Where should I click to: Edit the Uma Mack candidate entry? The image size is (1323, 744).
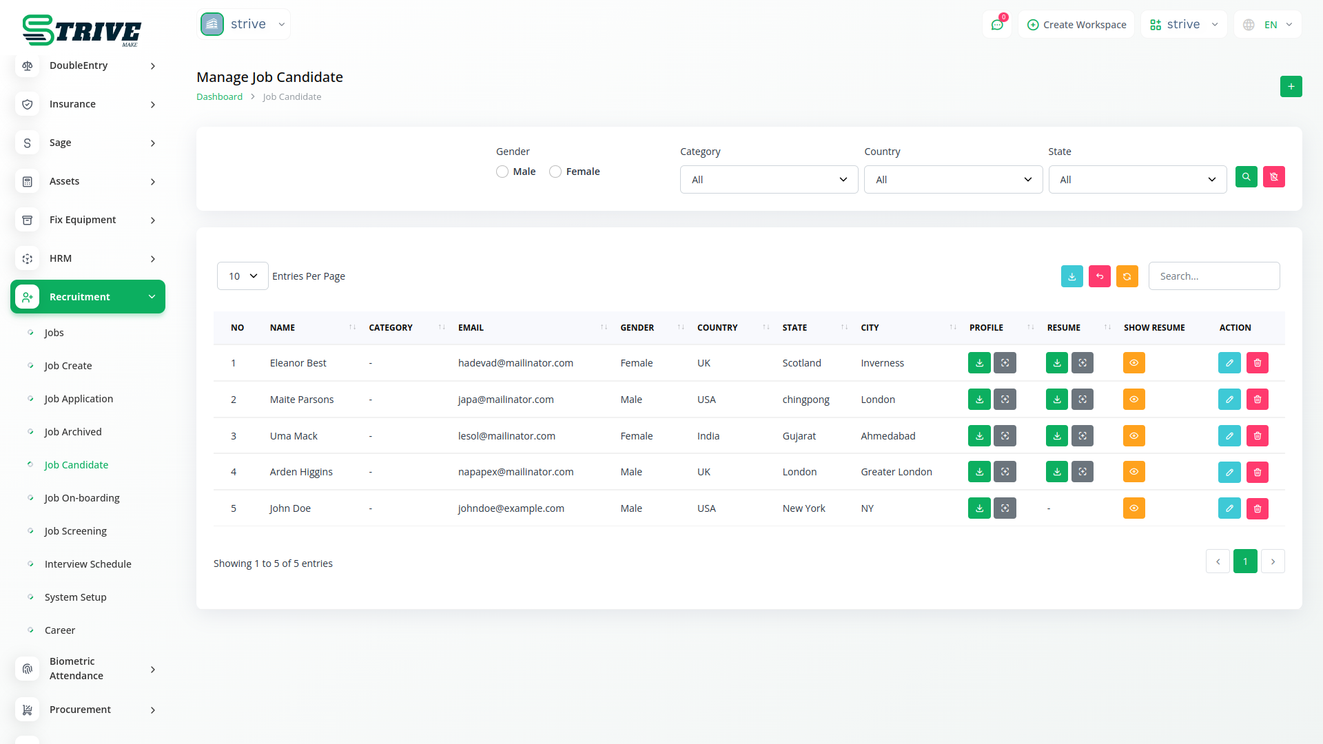(x=1229, y=436)
